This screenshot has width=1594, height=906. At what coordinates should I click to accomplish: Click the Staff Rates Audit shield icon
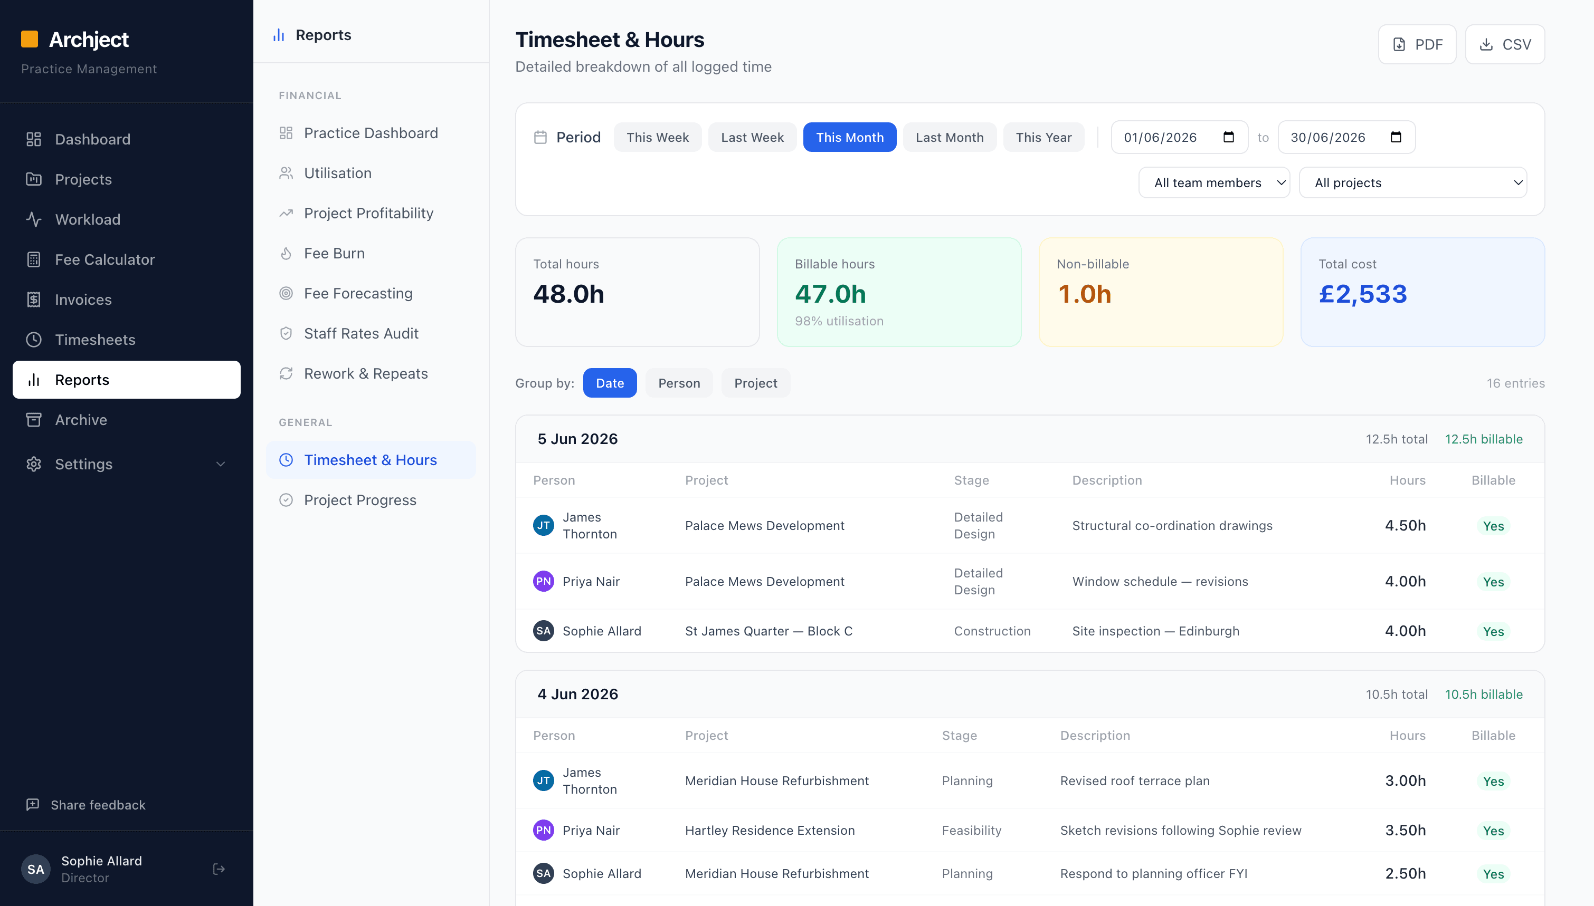[286, 333]
